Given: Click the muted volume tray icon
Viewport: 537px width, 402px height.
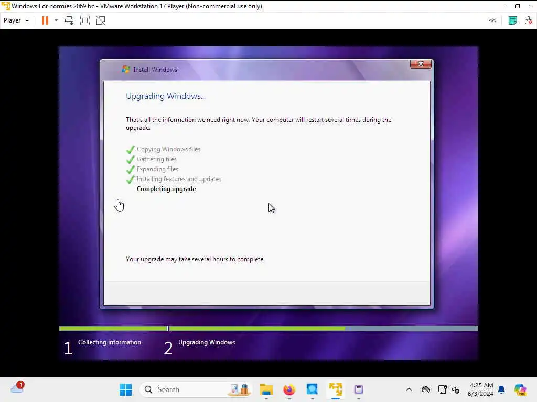Looking at the screenshot, I should click(x=456, y=389).
